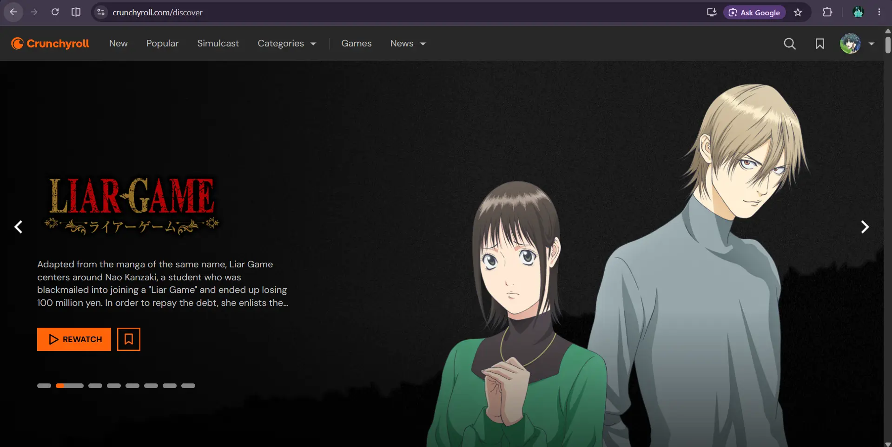Click the page scrollbar thumb
Image resolution: width=892 pixels, height=447 pixels.
(x=888, y=45)
